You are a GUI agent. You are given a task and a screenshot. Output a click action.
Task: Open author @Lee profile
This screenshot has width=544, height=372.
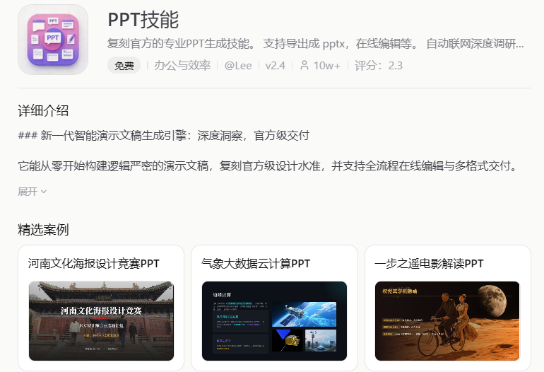pyautogui.click(x=238, y=65)
